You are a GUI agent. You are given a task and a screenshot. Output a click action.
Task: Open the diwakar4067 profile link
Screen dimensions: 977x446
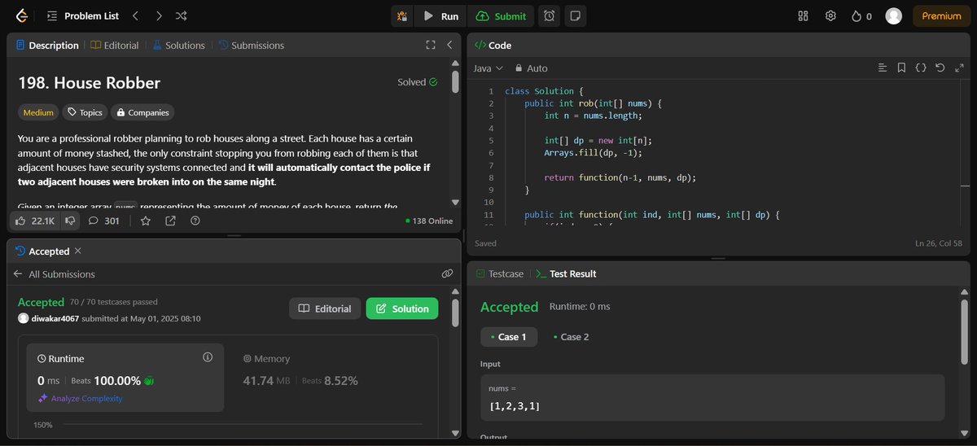(x=56, y=318)
